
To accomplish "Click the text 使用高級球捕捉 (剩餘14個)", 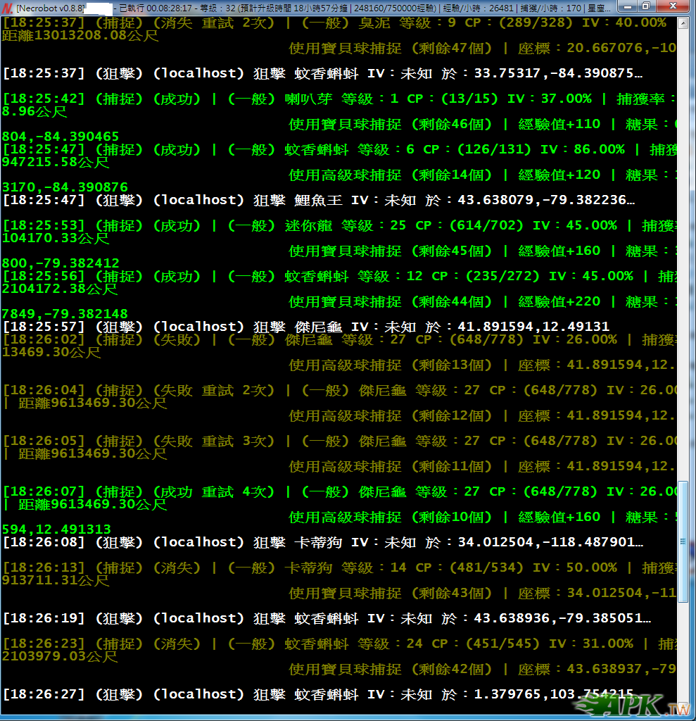I will 391,175.
